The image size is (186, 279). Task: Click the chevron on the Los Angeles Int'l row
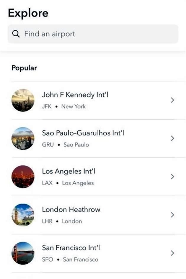tap(173, 177)
